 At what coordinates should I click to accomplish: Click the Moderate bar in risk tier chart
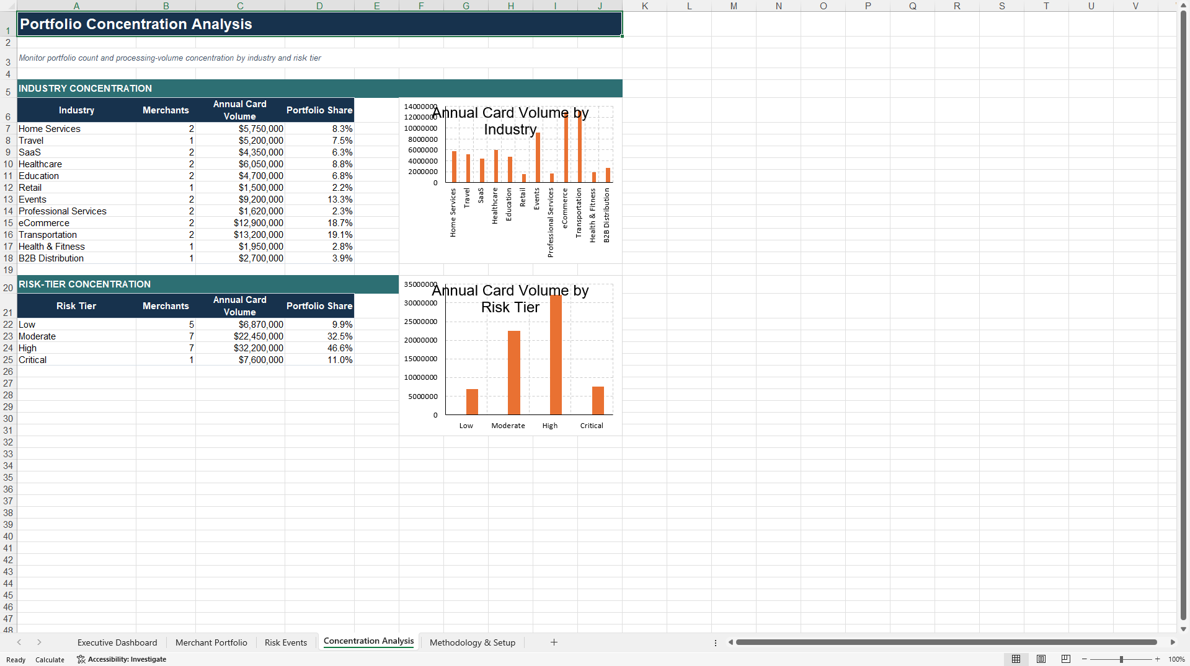click(514, 372)
